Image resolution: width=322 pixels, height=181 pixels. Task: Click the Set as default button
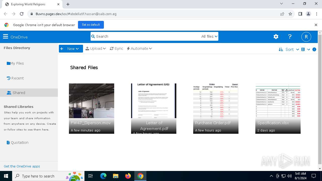pos(91,25)
